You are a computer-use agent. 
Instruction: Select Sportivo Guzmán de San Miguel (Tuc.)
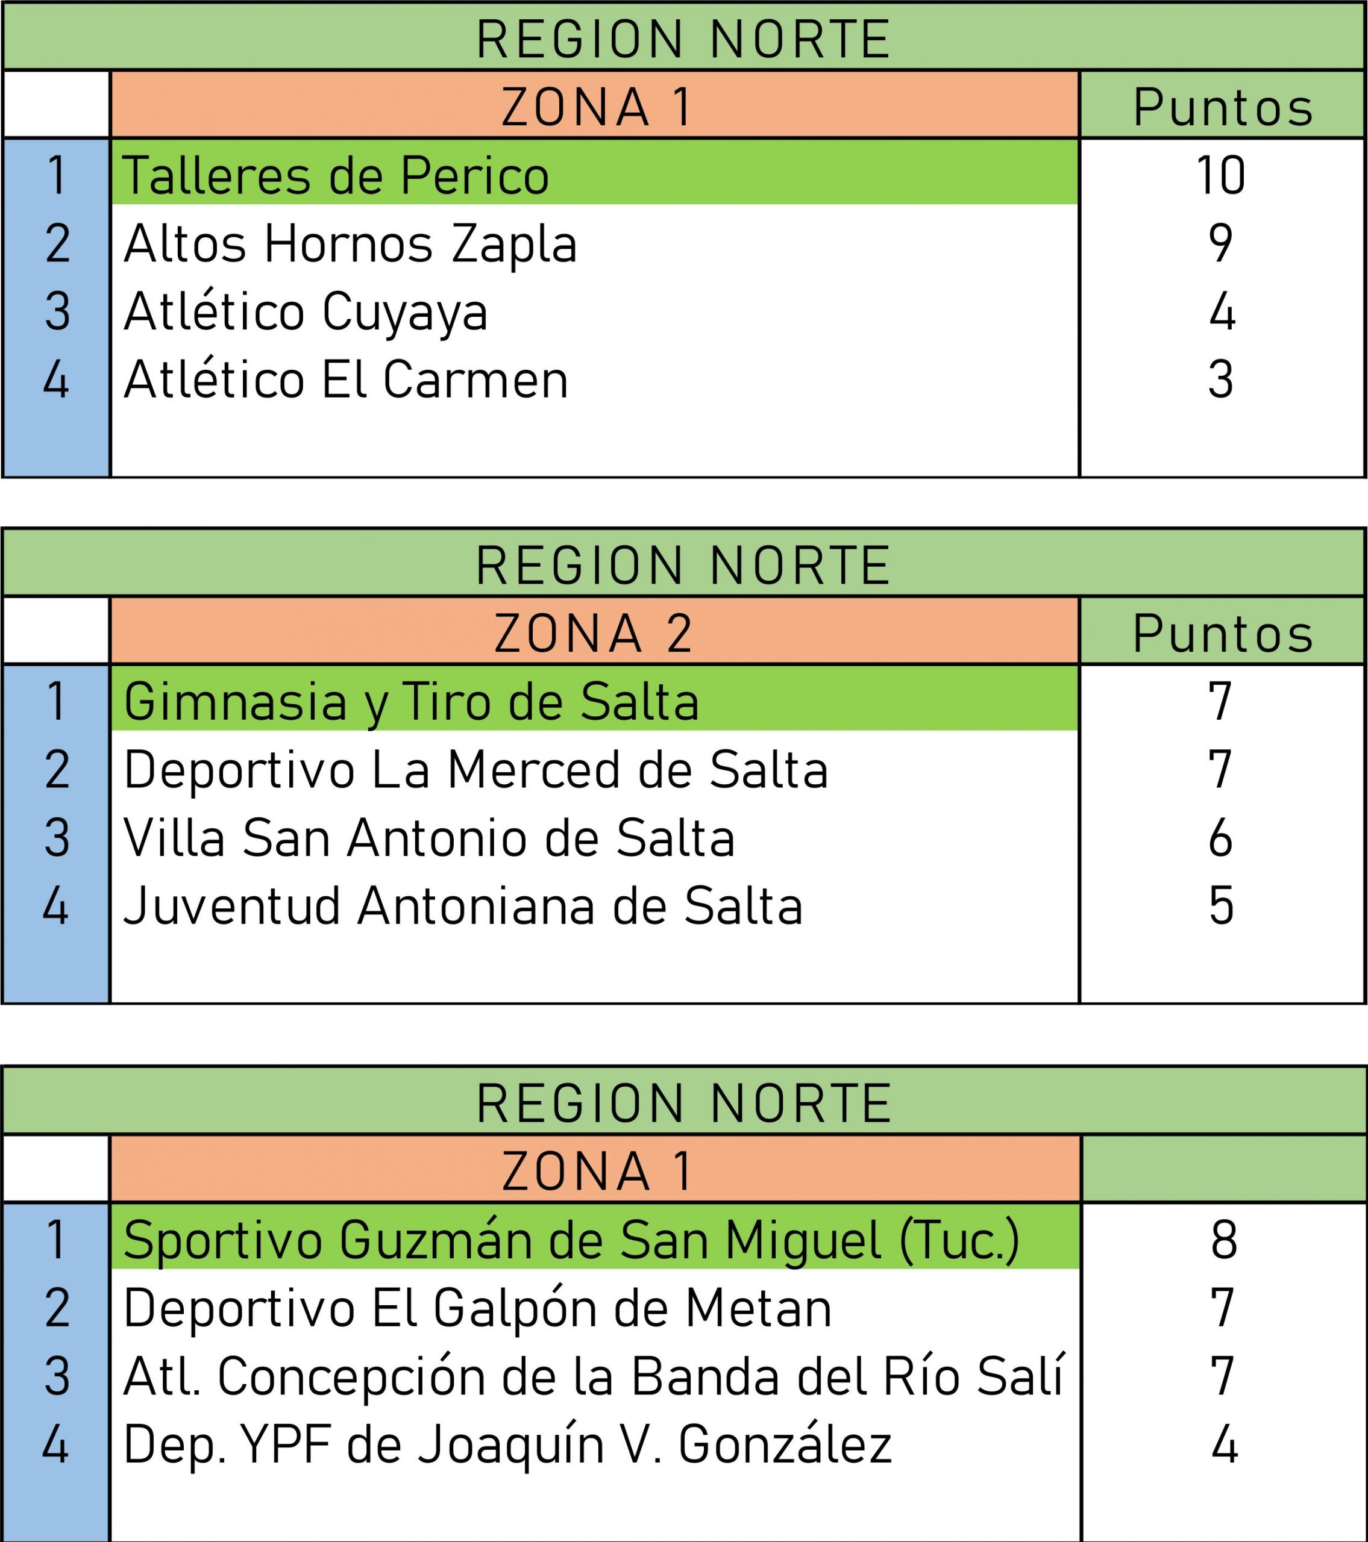point(571,1240)
